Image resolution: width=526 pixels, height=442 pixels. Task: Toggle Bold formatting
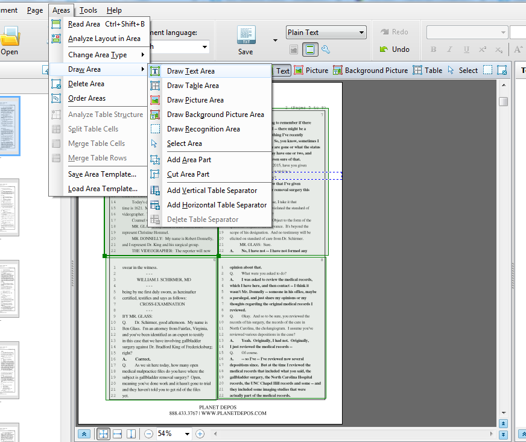tap(434, 49)
